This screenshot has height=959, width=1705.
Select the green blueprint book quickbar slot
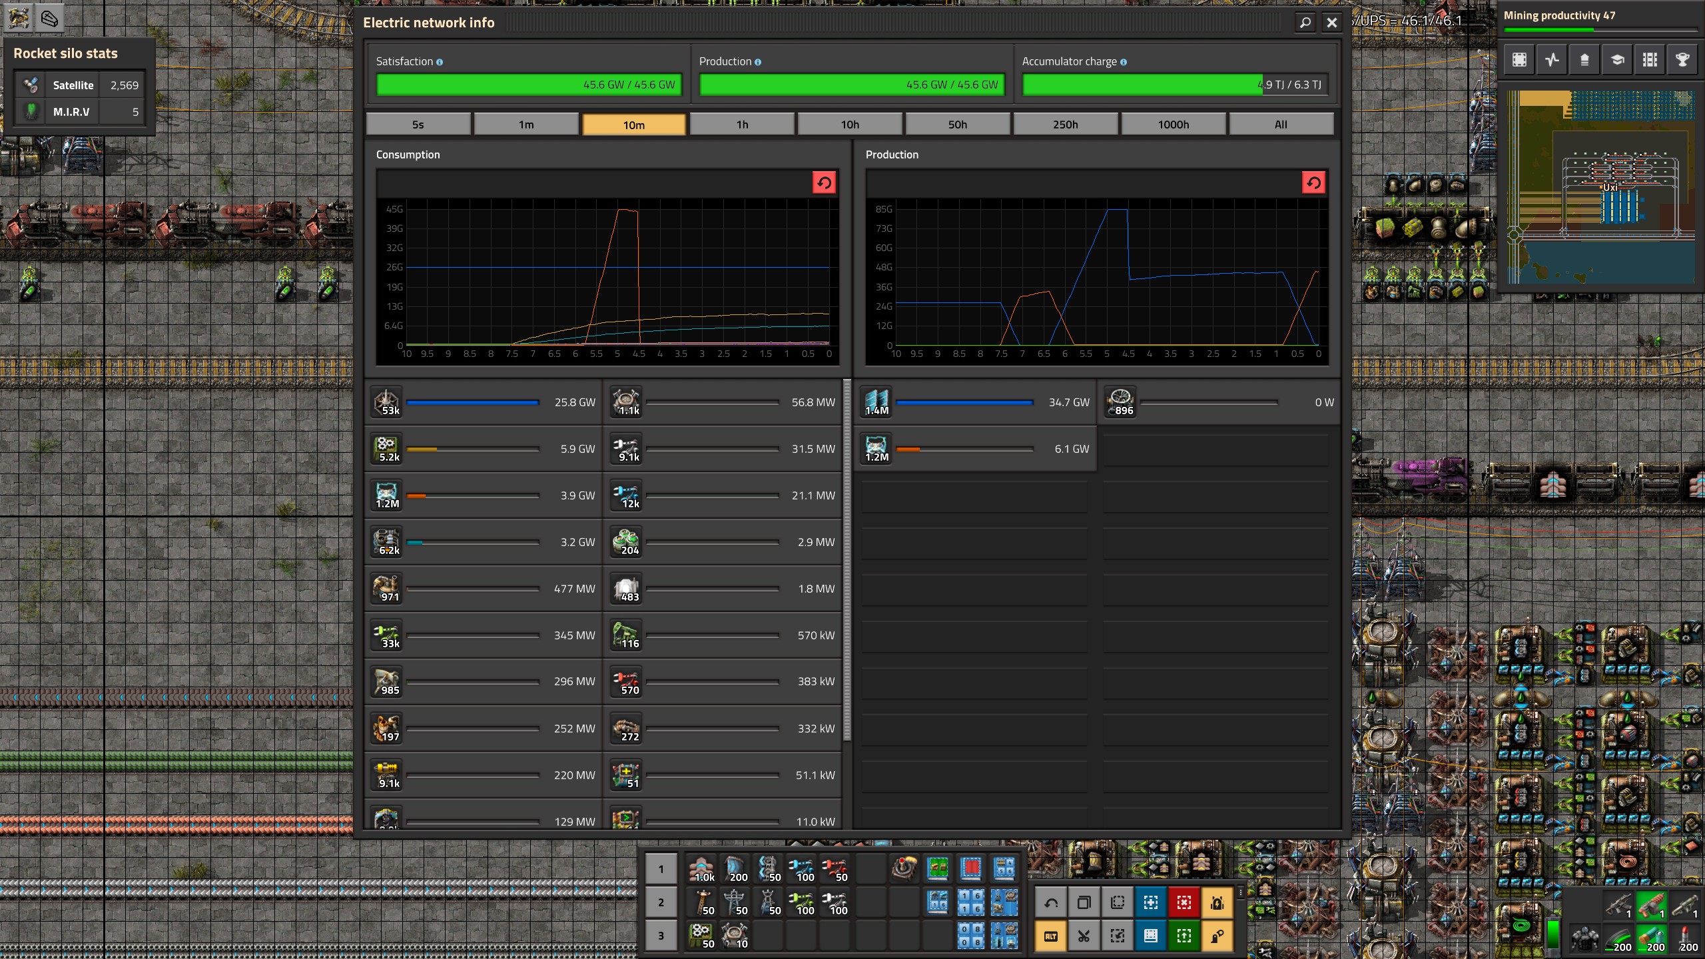[938, 868]
